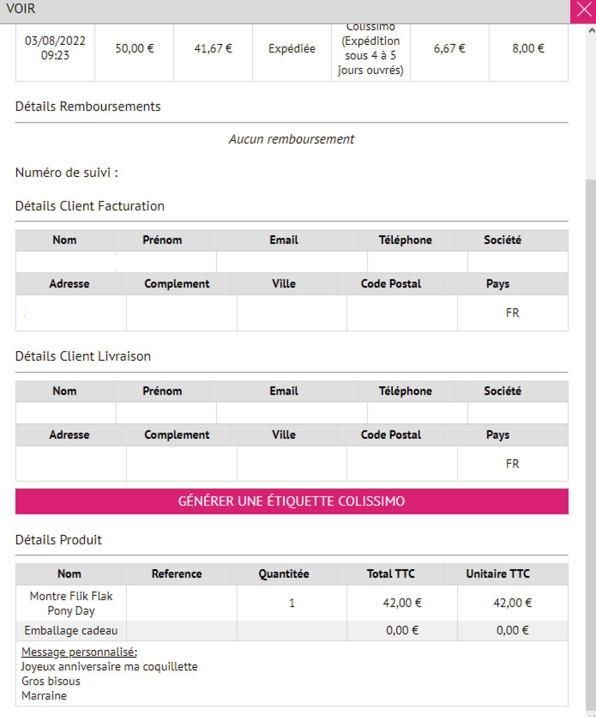
Task: Click the Numéro de suivi label
Action: 67,173
